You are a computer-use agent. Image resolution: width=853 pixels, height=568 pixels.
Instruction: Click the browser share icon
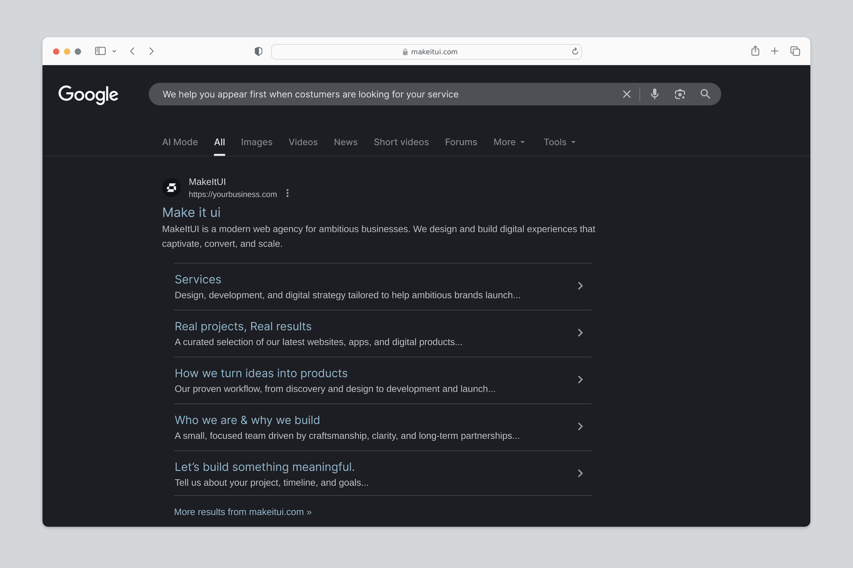(x=755, y=51)
